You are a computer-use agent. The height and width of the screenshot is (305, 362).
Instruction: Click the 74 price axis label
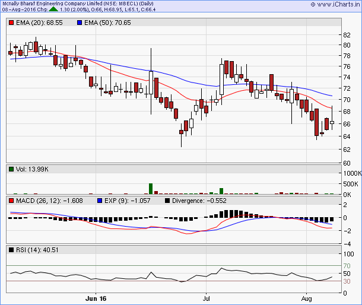coord(347,77)
